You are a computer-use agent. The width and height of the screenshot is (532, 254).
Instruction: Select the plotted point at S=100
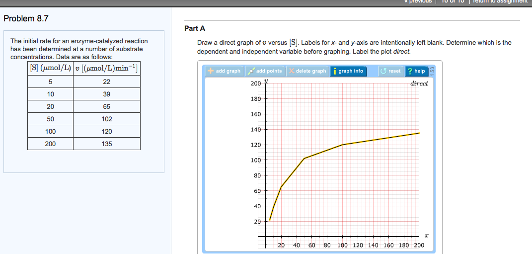[343, 145]
